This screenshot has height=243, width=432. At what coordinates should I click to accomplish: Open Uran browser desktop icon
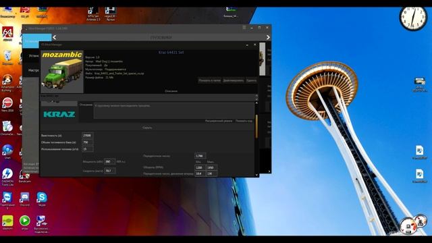click(7, 151)
